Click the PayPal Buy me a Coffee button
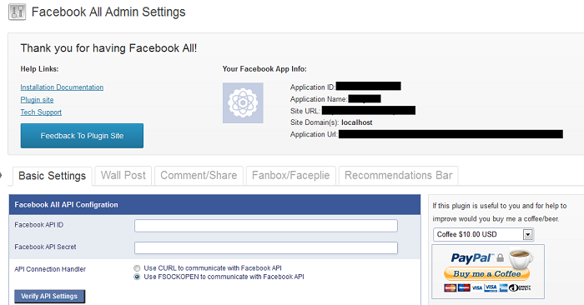The image size is (584, 305). click(x=486, y=274)
